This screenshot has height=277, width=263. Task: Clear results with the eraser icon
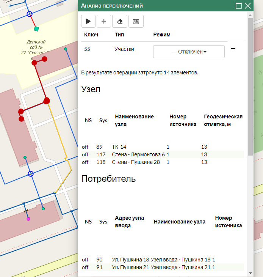(120, 21)
